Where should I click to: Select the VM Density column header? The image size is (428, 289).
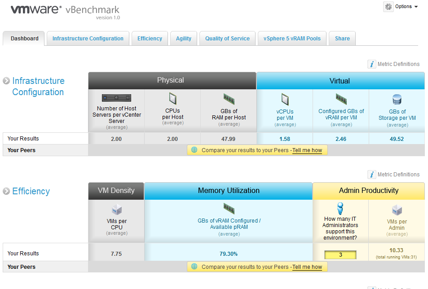coord(116,191)
